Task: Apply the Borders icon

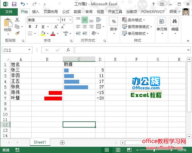Action: 30,33
